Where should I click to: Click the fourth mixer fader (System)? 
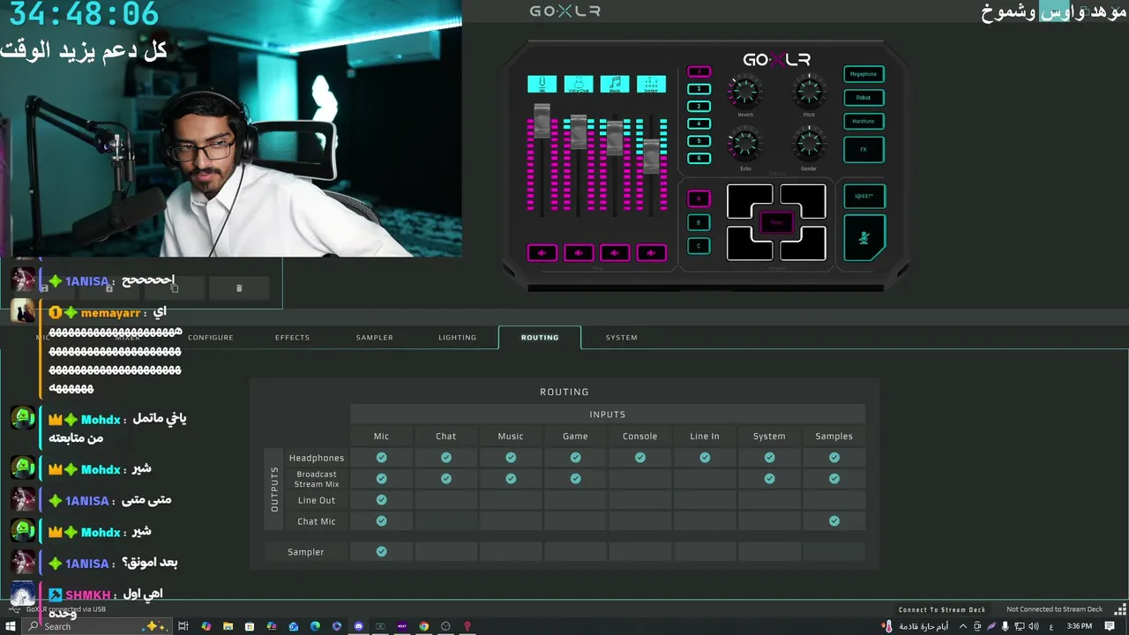tap(652, 156)
